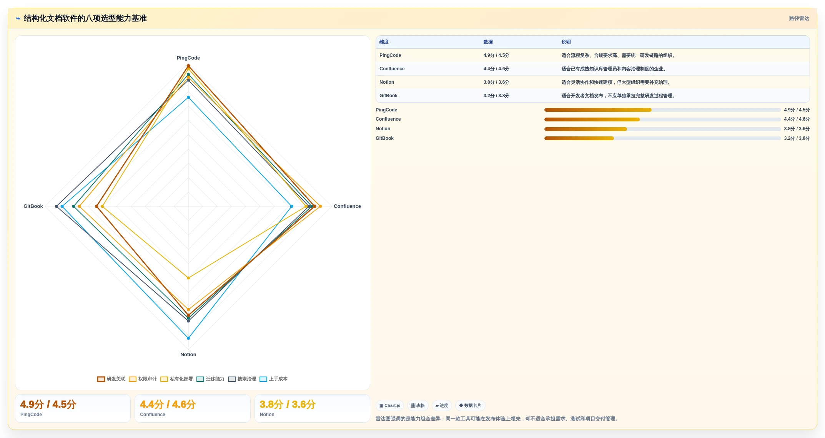Toggle the 研发关联 legend swatch
The image size is (825, 438).
click(x=101, y=379)
